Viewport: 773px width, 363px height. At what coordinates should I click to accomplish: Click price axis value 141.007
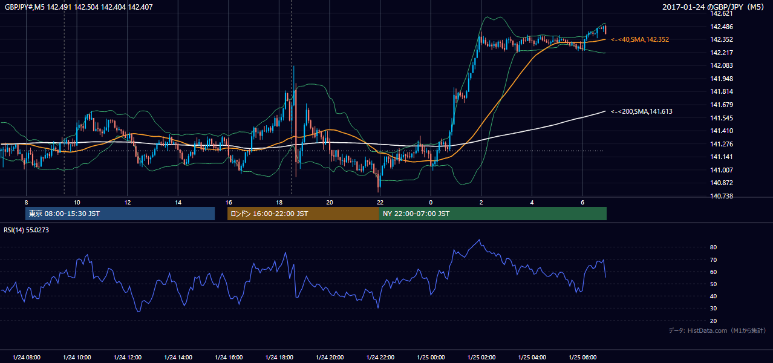point(723,170)
